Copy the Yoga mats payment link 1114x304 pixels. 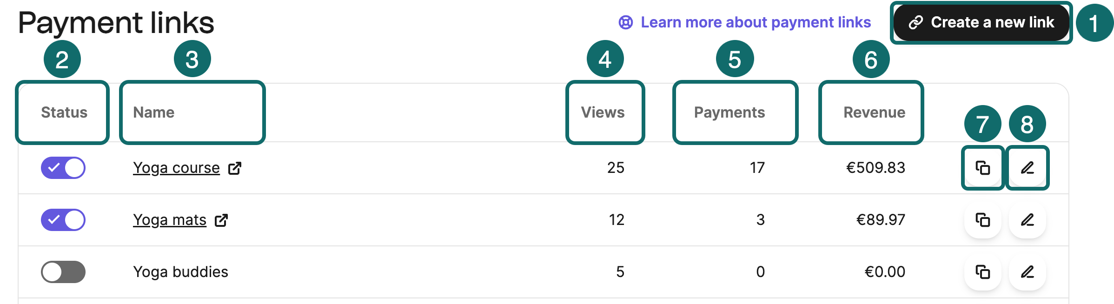pyautogui.click(x=982, y=220)
